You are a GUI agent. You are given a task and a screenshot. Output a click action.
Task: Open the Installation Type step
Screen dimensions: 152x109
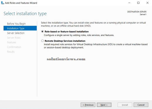tap(20, 28)
